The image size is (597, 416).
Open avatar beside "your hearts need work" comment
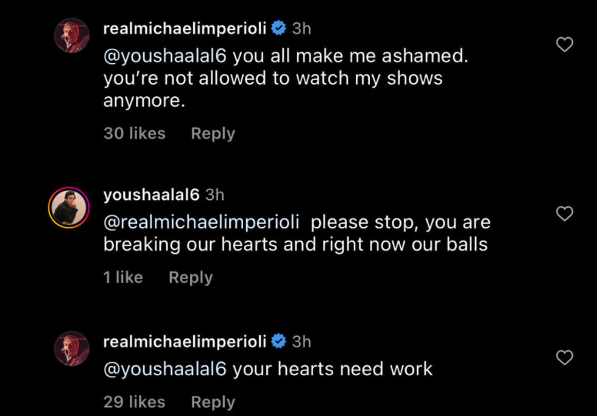click(x=72, y=349)
